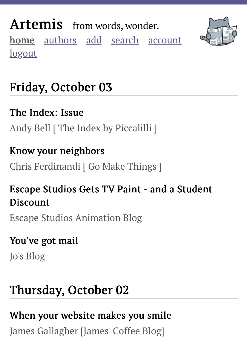This screenshot has width=247, height=342.
Task: Open the authors page
Action: (x=60, y=40)
